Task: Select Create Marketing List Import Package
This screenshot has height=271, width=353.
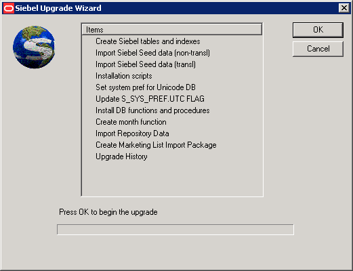Action: click(156, 145)
